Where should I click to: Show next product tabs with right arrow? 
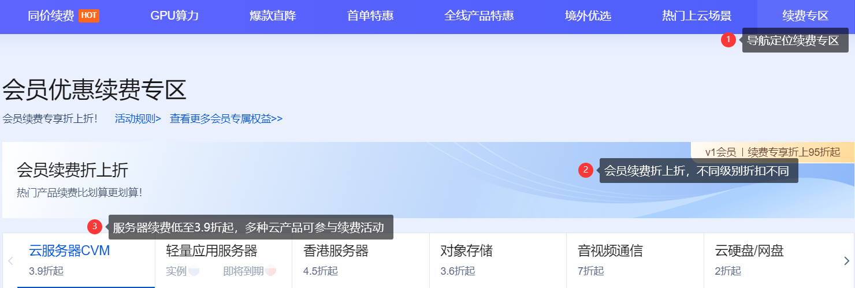point(847,260)
